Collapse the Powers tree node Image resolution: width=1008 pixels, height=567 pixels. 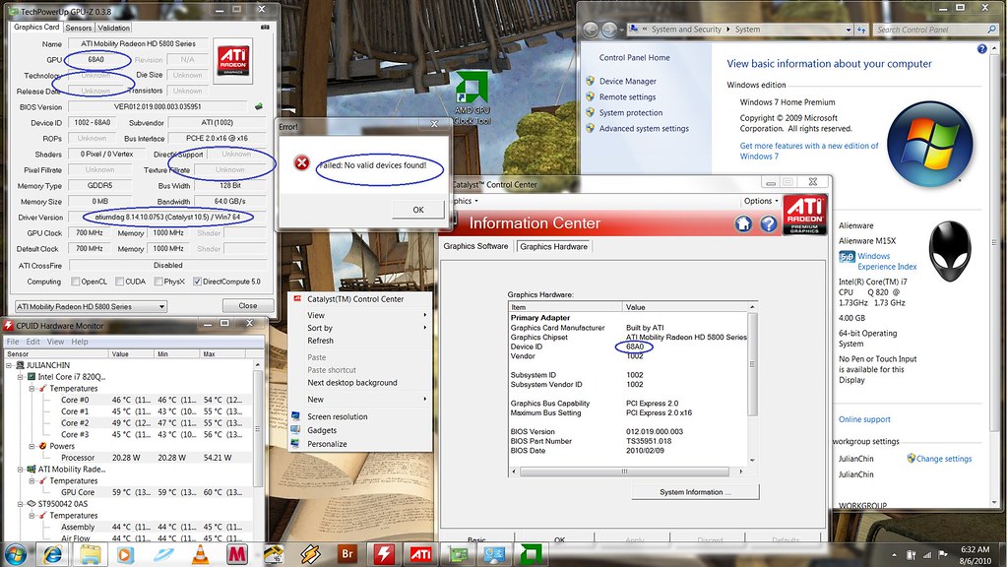(x=31, y=446)
